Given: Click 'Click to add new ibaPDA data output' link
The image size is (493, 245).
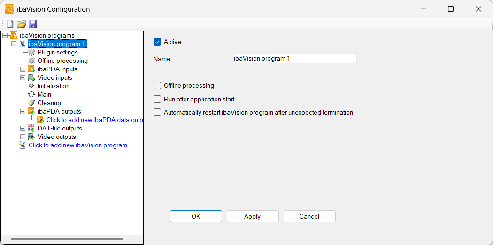Looking at the screenshot, I should click(x=95, y=120).
